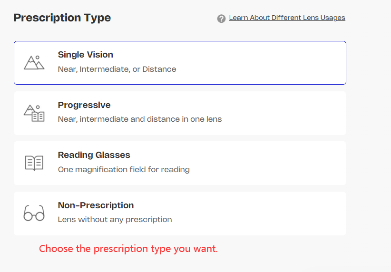Click 'Near, intermediate and distance in one lens'
This screenshot has width=391, height=272.
(x=139, y=119)
